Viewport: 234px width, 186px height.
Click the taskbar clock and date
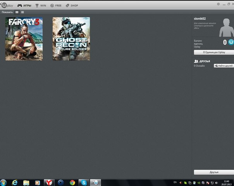(x=226, y=183)
